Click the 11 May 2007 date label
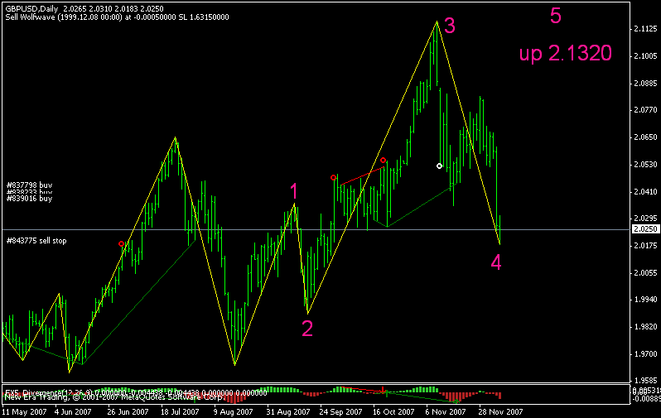661x418 pixels. (24, 411)
